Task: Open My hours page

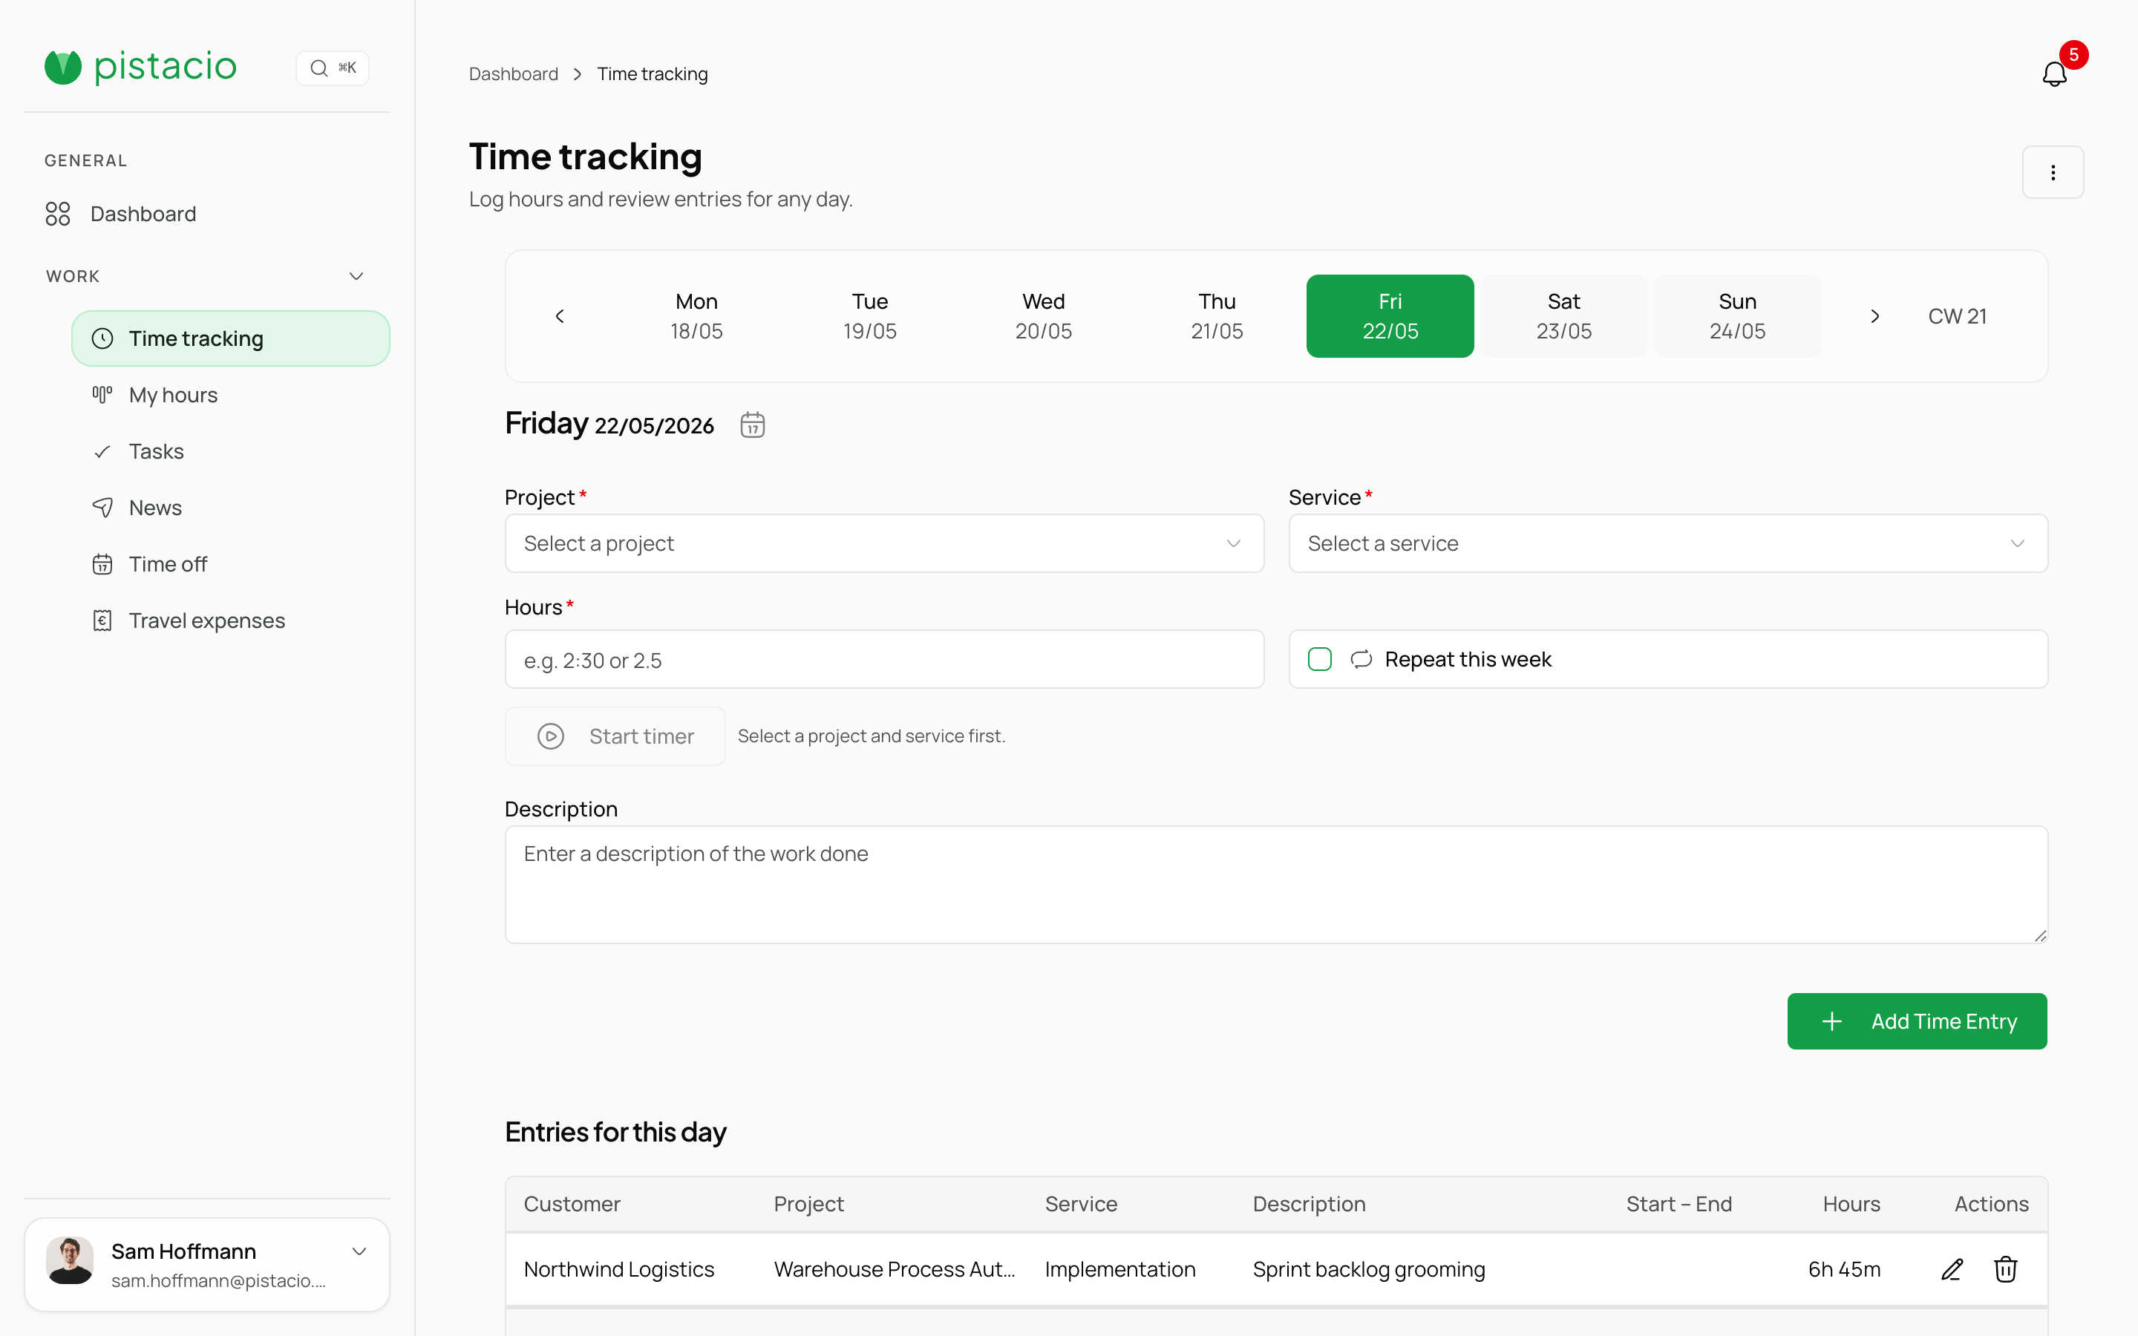Action: pos(231,395)
